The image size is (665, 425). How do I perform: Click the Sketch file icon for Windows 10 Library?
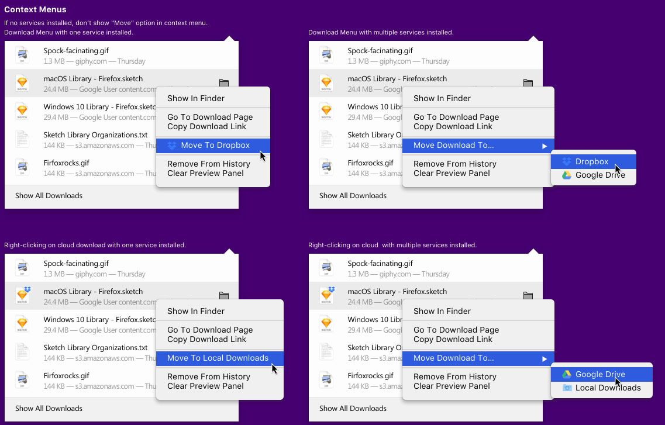coord(22,111)
